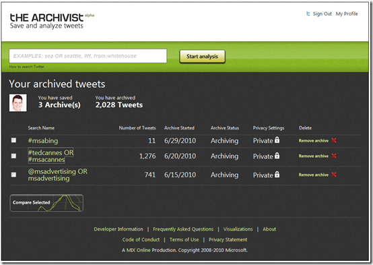Sign out of the Archivist

tap(322, 13)
